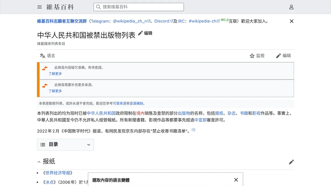Open the hamburger main menu
The width and height of the screenshot is (331, 186).
coord(40,7)
